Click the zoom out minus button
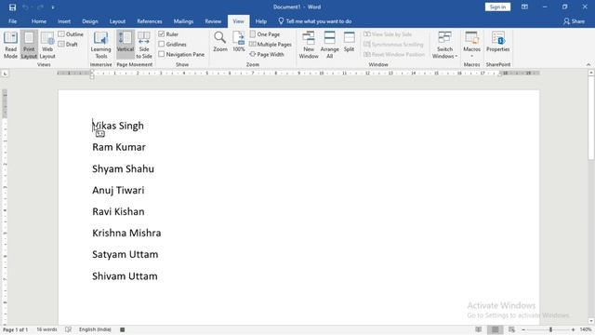Viewport: 595px width, 335px height. pyautogui.click(x=523, y=329)
